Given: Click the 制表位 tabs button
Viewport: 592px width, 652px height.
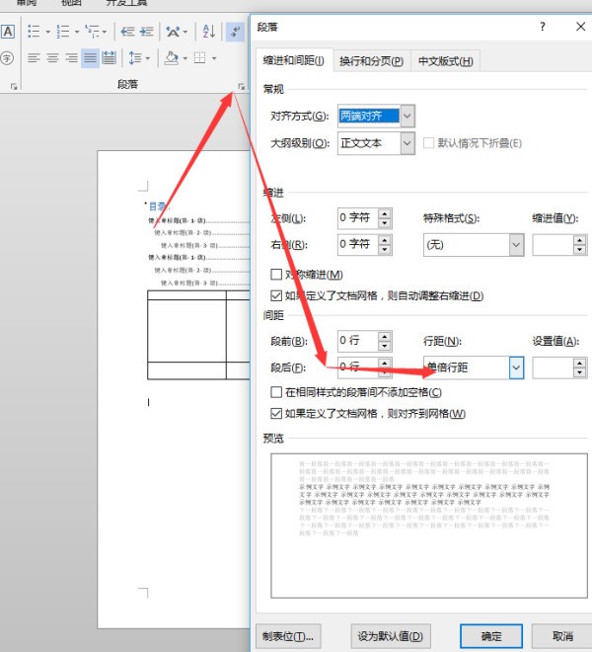Looking at the screenshot, I should (288, 636).
